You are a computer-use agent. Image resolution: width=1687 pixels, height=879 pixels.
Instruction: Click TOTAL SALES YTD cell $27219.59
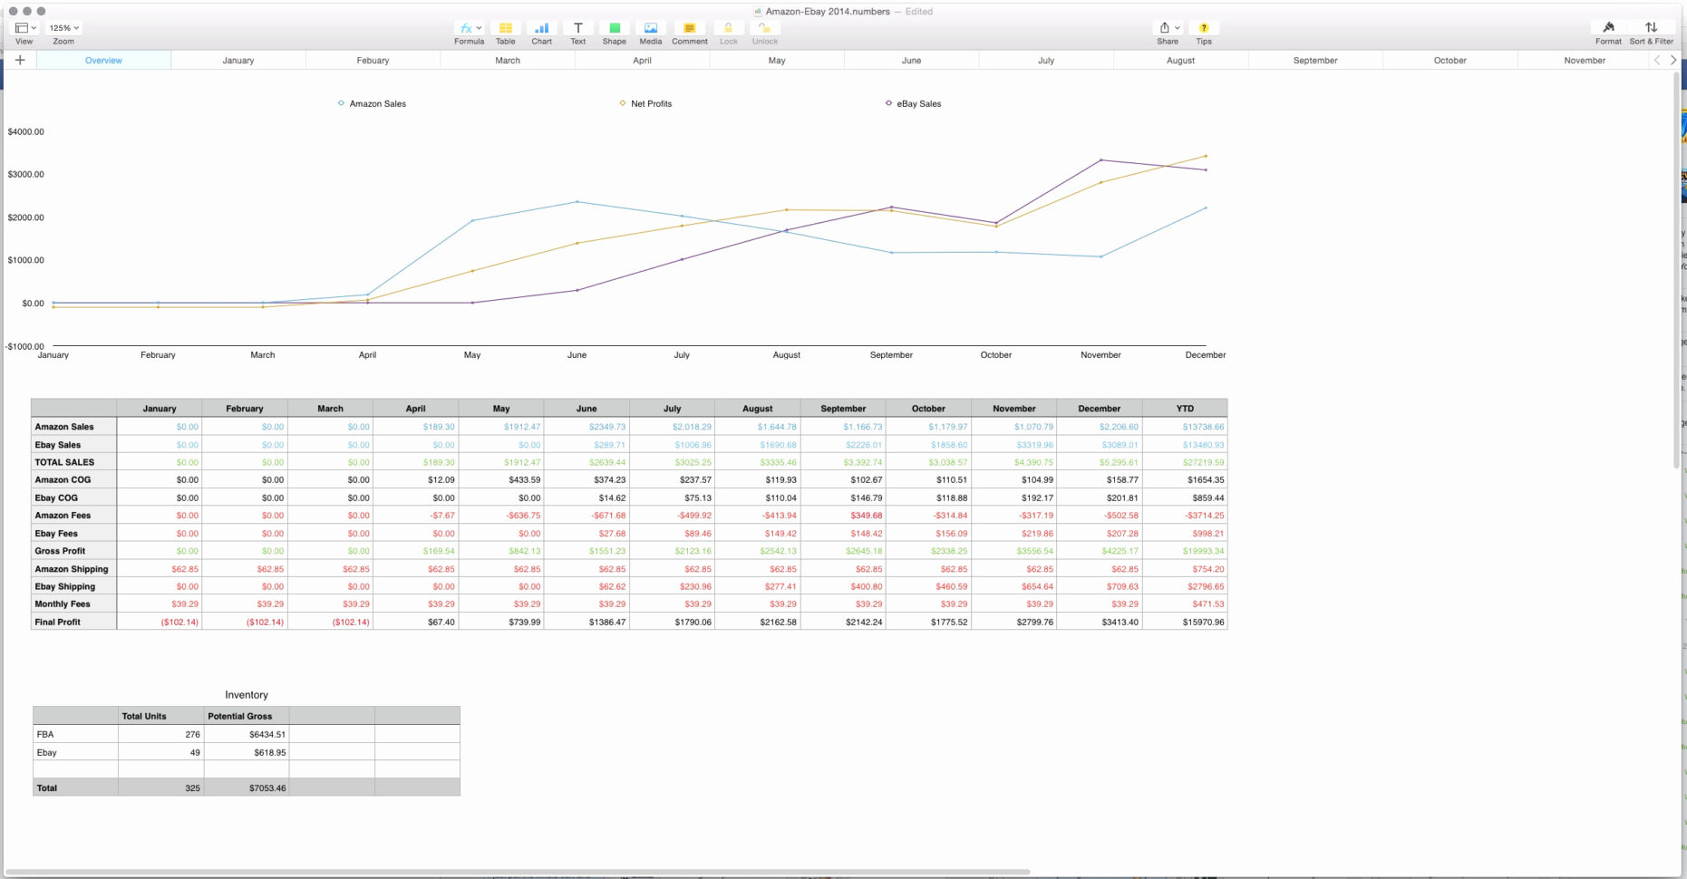1185,462
